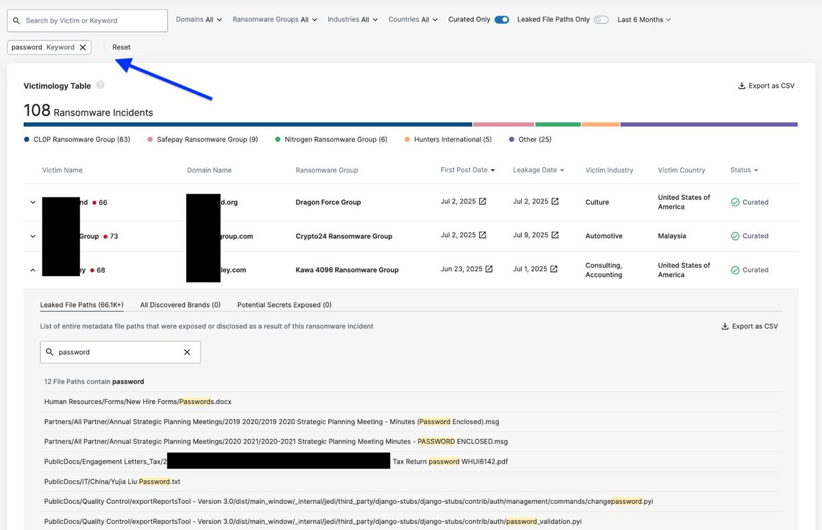
Task: Click the pink Safepay bar segment
Action: pyautogui.click(x=503, y=125)
